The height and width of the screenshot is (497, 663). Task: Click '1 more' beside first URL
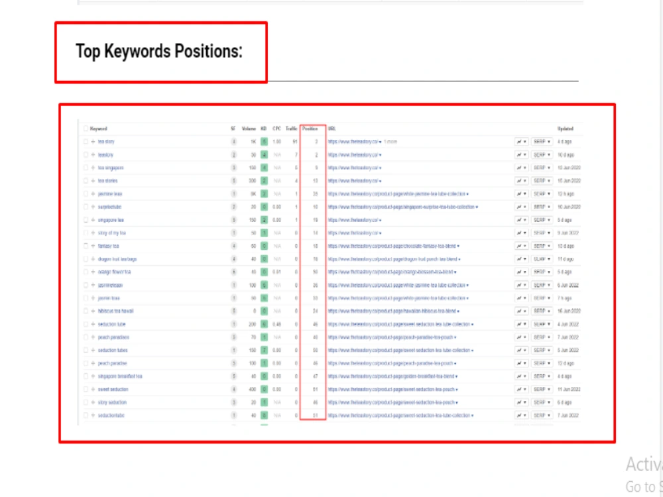(x=391, y=142)
